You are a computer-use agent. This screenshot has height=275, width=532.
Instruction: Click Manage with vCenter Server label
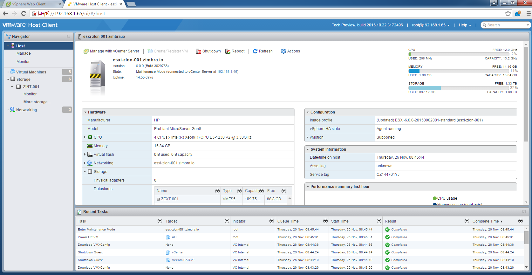tap(114, 51)
